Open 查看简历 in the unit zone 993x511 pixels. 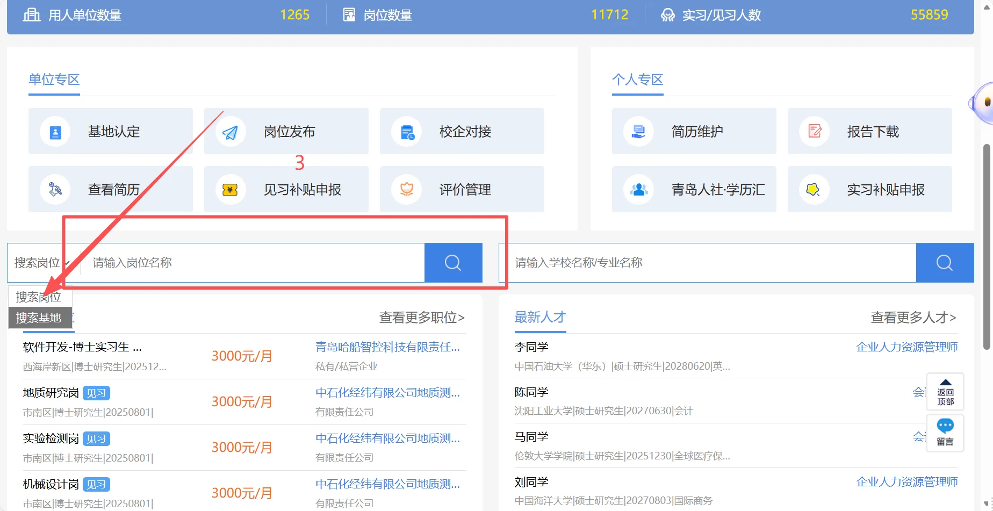pyautogui.click(x=110, y=189)
